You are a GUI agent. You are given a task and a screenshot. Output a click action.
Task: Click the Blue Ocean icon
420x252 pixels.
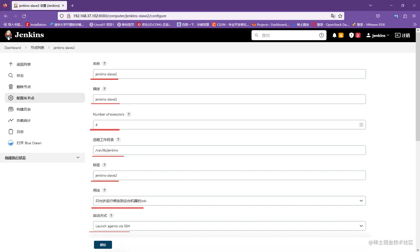11,143
